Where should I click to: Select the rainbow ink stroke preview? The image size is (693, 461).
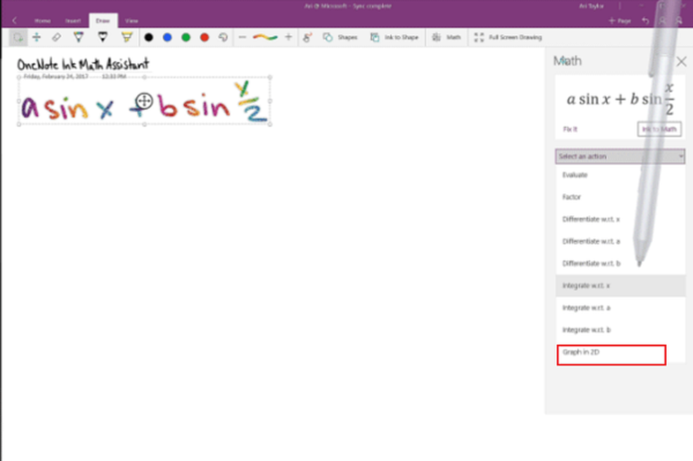(265, 37)
